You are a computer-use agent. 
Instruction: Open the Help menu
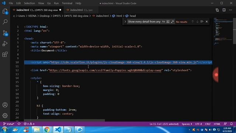click(78, 3)
